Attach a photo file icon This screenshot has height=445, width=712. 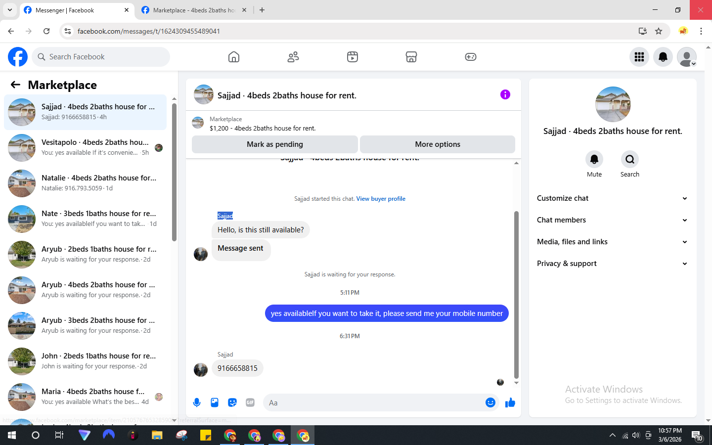click(x=215, y=402)
